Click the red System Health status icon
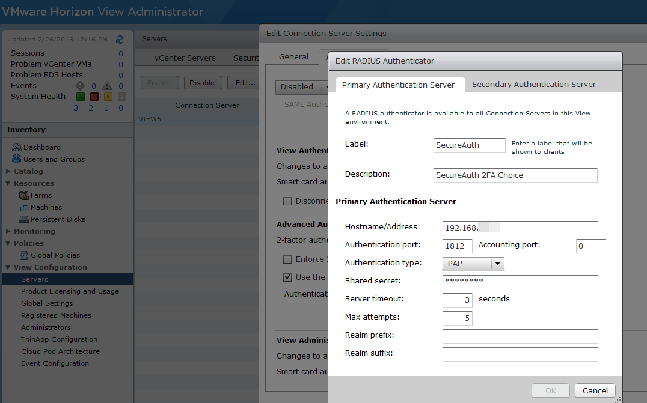647x403 pixels. pyautogui.click(x=94, y=97)
